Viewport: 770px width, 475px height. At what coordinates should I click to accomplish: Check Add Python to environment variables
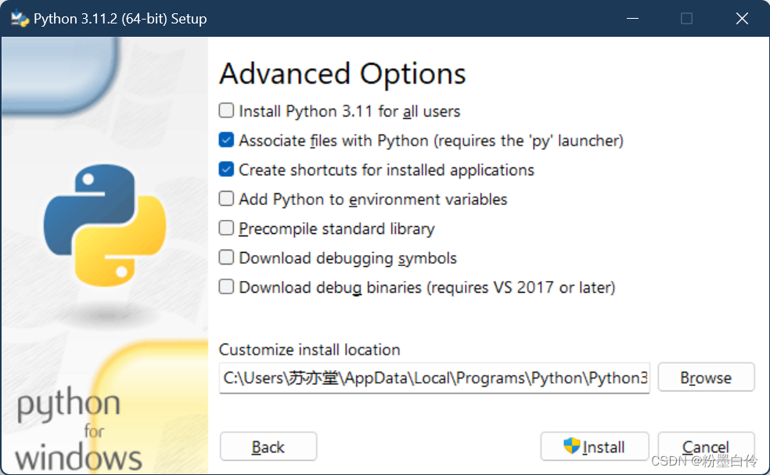[226, 199]
